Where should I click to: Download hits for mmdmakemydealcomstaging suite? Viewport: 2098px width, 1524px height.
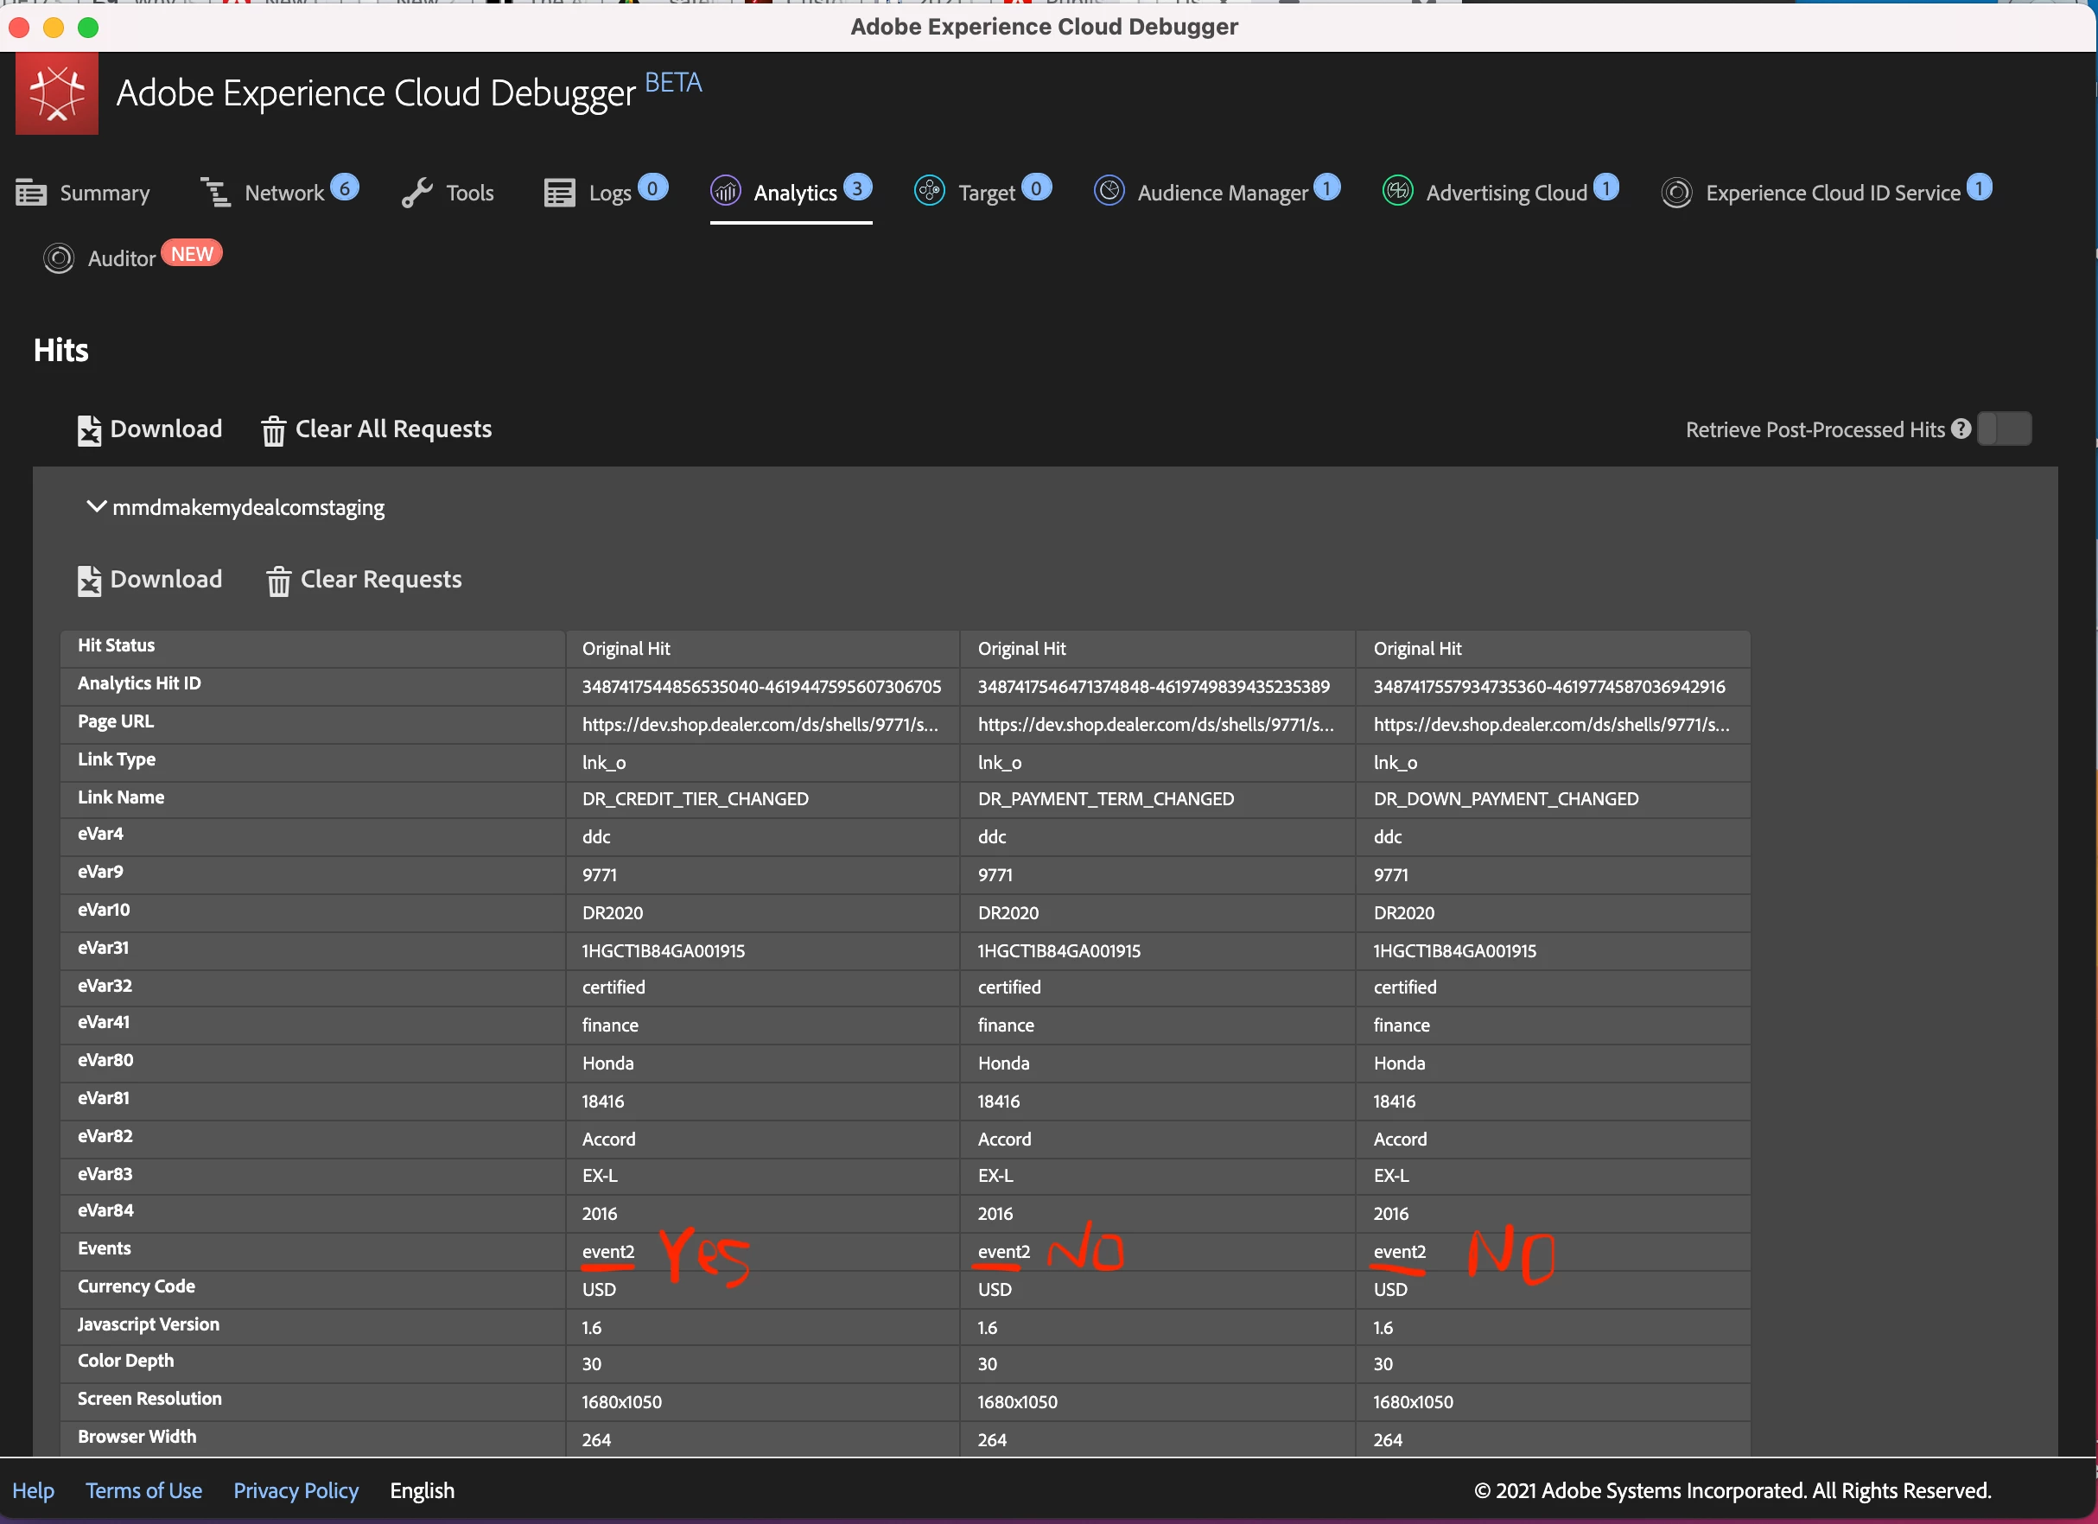click(149, 580)
